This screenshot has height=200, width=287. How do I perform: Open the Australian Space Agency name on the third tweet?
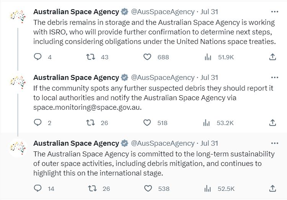click(76, 143)
